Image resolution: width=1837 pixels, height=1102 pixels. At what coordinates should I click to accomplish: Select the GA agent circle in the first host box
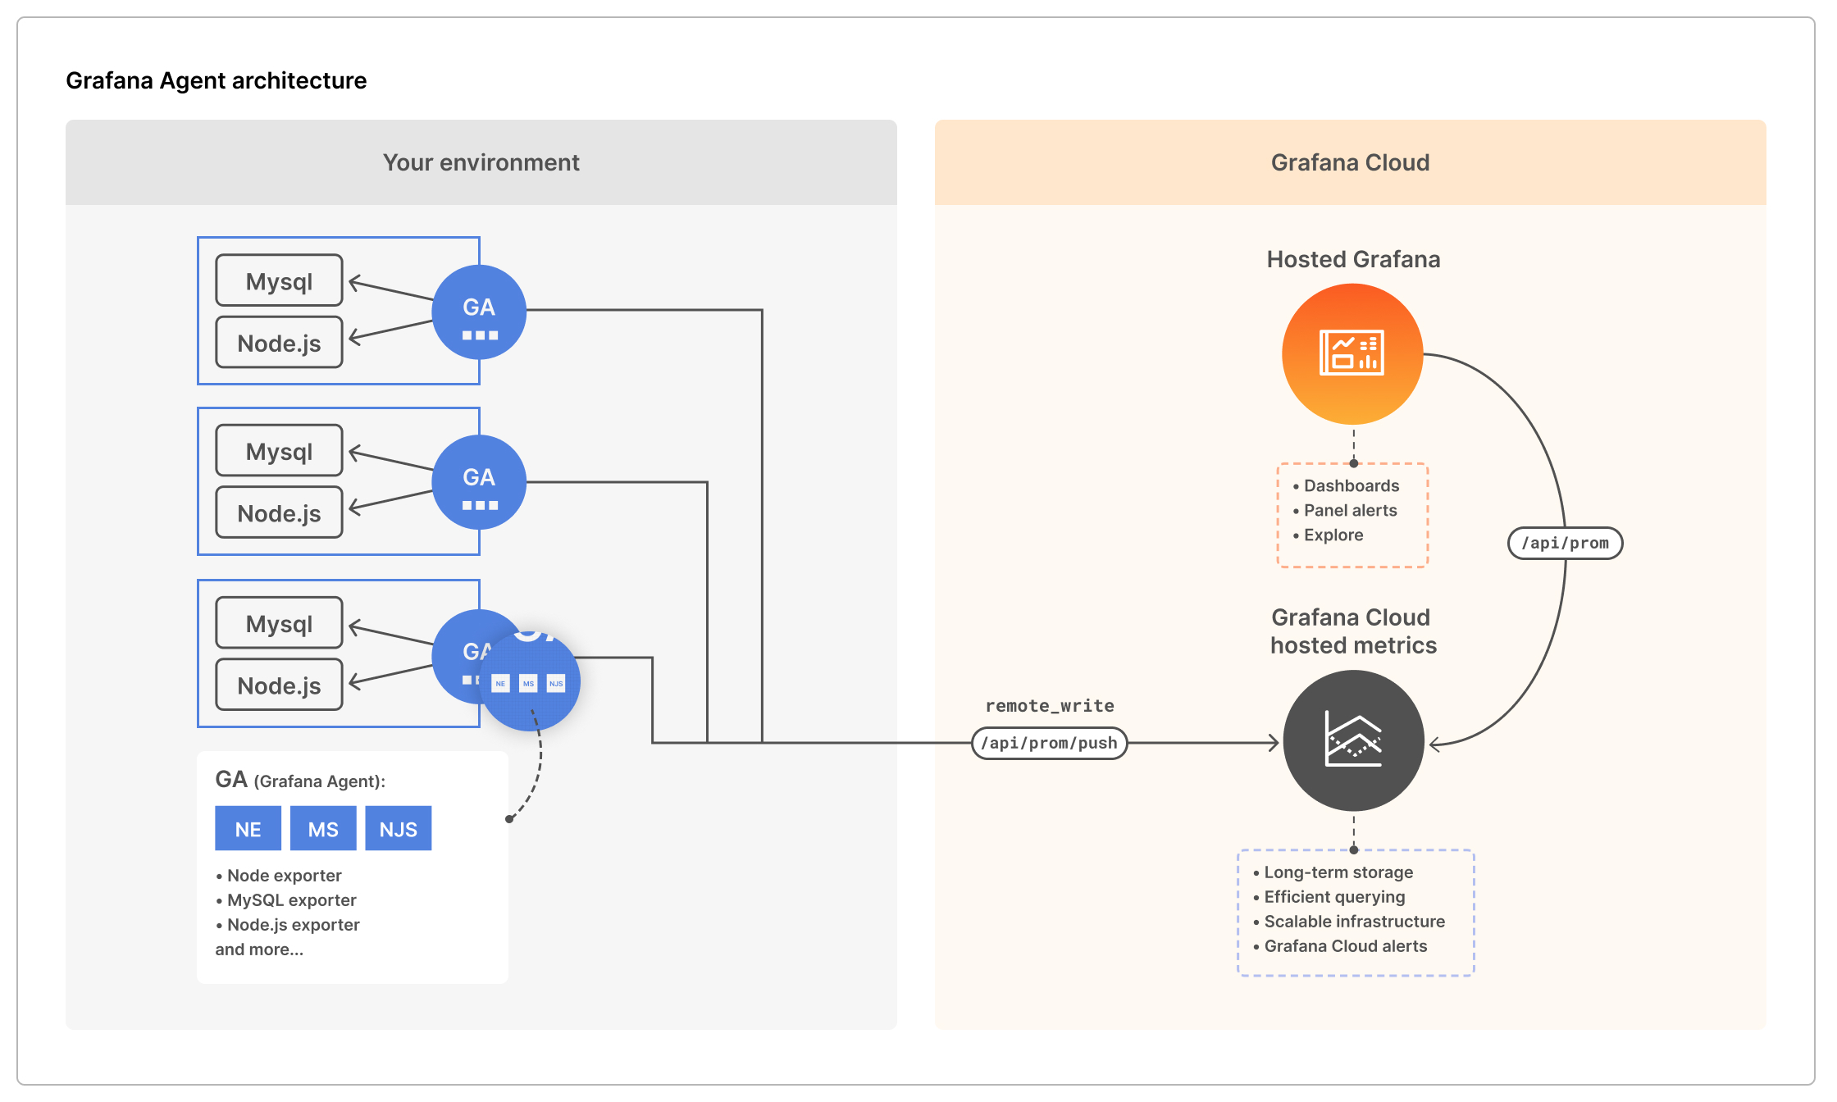pyautogui.click(x=479, y=312)
